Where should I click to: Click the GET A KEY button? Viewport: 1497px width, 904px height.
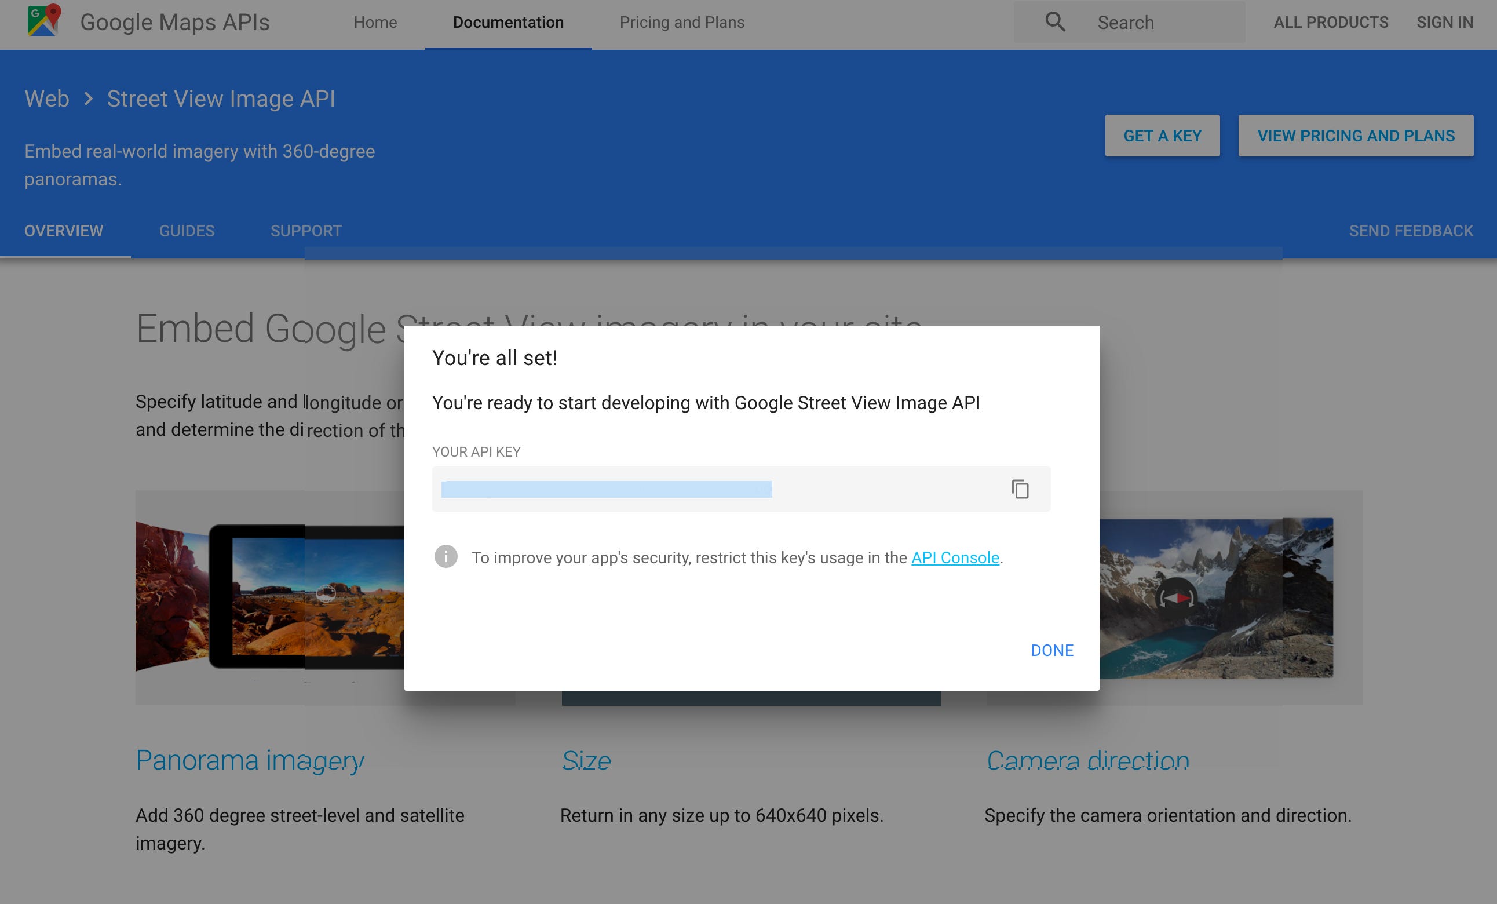pyautogui.click(x=1162, y=136)
